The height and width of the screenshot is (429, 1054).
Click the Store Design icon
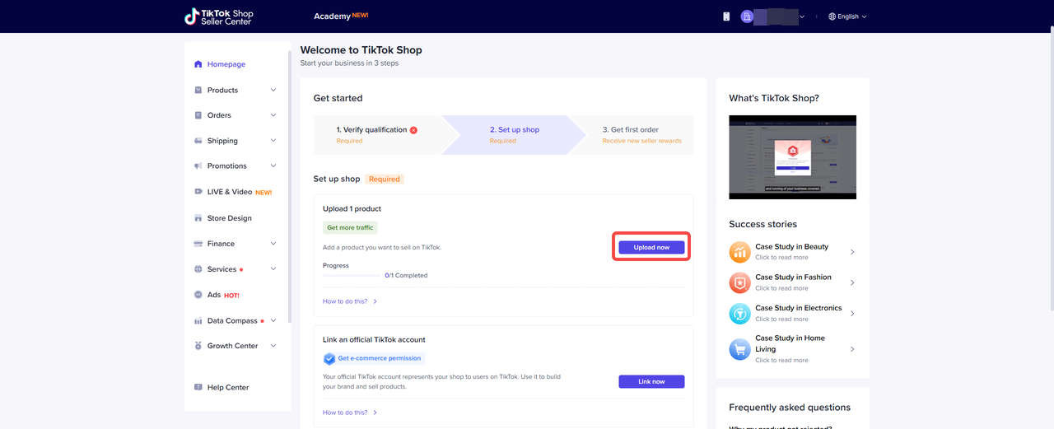[198, 218]
